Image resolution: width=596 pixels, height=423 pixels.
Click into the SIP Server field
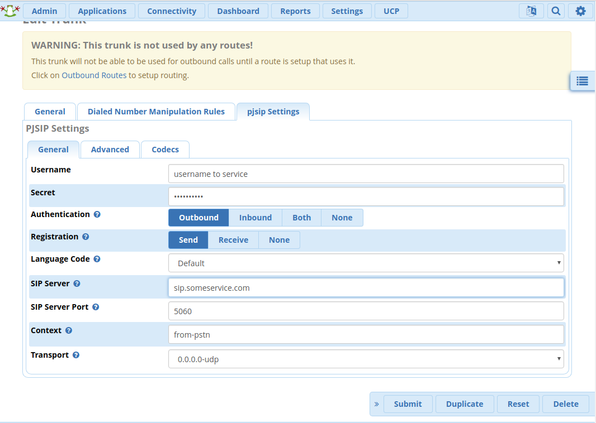366,288
